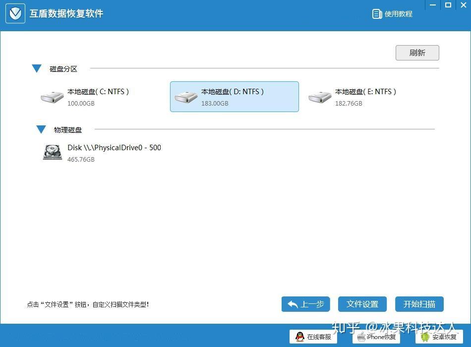
Task: Collapse the 物理磁盘 section triangle
Action: 41,129
